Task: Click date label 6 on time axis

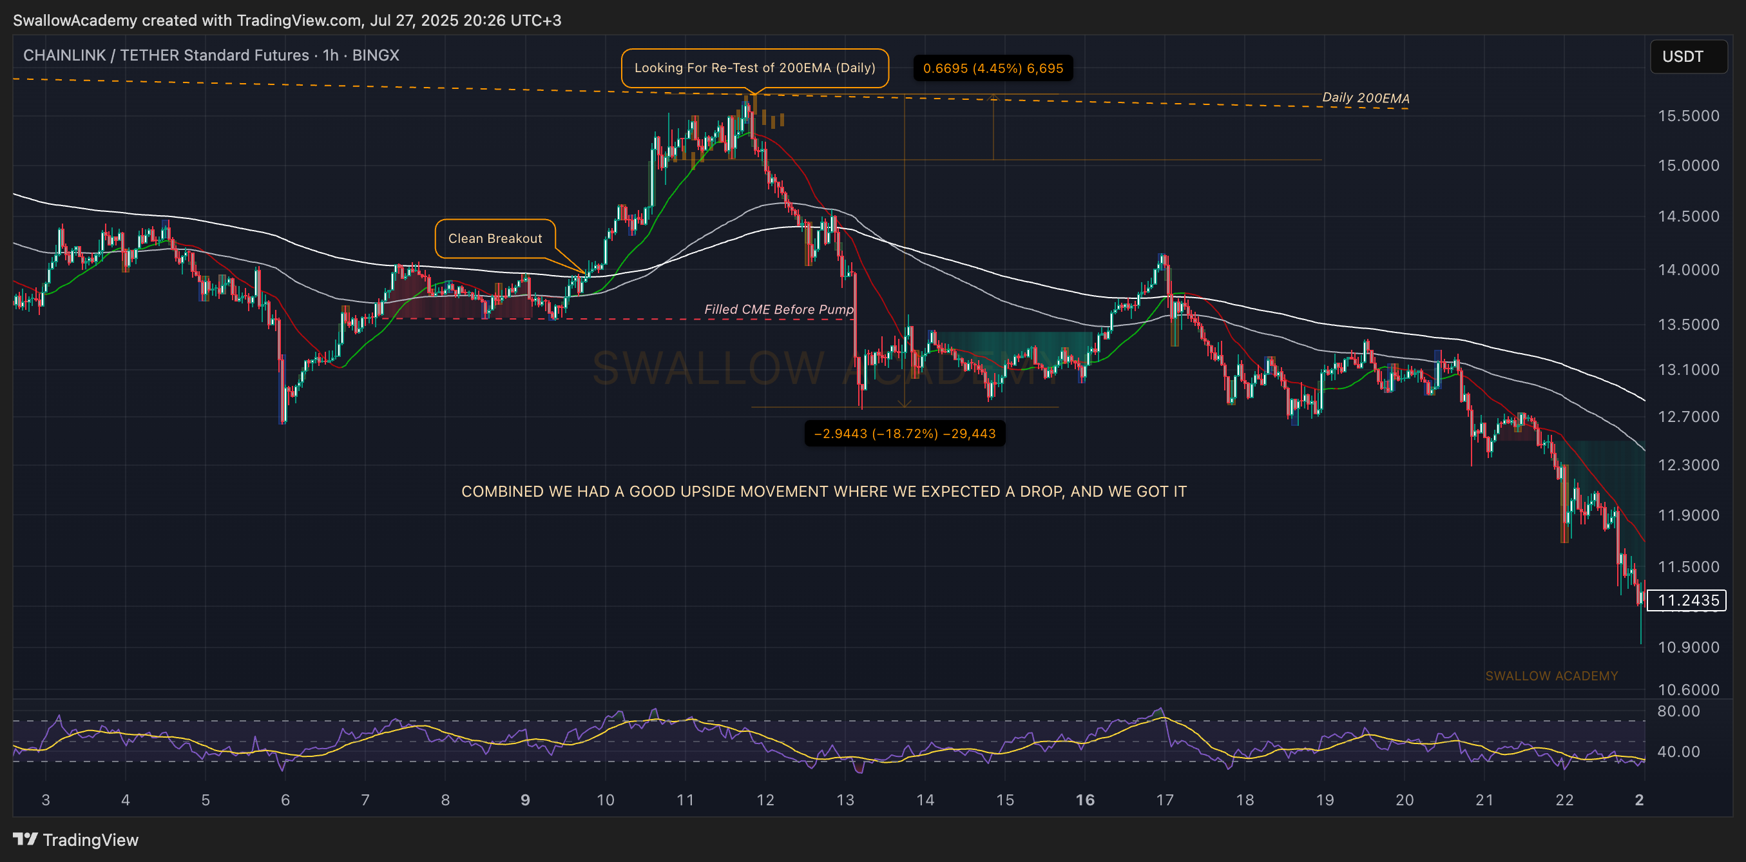Action: [x=285, y=800]
